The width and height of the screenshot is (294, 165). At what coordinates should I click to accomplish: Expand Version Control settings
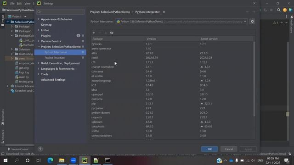(x=39, y=41)
